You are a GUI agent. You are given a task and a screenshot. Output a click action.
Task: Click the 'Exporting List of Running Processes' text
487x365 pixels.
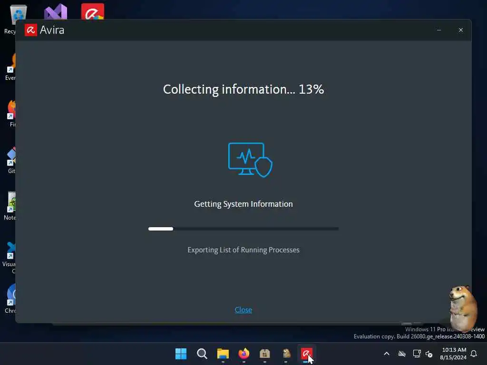(243, 250)
